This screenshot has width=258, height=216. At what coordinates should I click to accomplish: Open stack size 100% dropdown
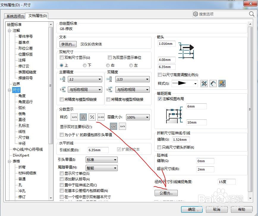[138, 117]
